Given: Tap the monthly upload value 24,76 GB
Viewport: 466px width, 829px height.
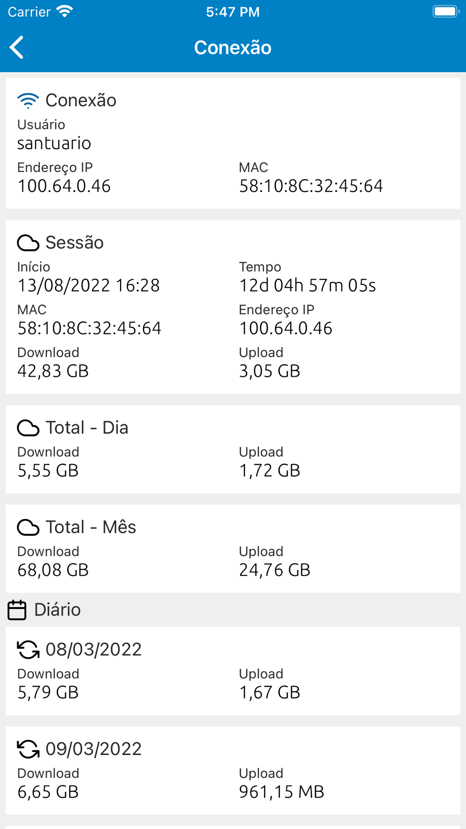Looking at the screenshot, I should pos(274,570).
